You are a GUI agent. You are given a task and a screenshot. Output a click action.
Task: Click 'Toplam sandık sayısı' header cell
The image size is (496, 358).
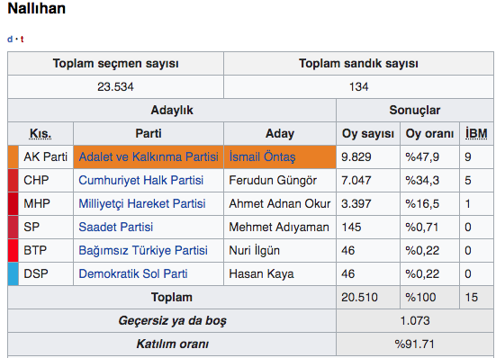point(358,63)
